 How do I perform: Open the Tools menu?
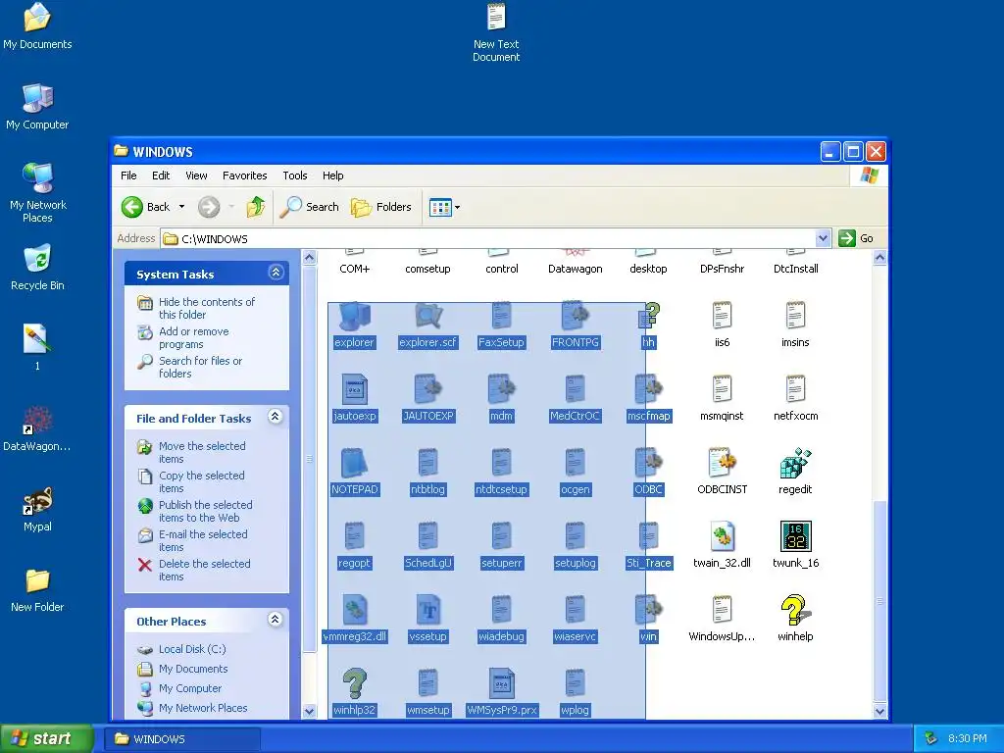(x=295, y=176)
